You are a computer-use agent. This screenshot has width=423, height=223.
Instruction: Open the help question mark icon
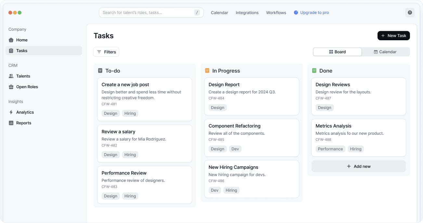410,12
